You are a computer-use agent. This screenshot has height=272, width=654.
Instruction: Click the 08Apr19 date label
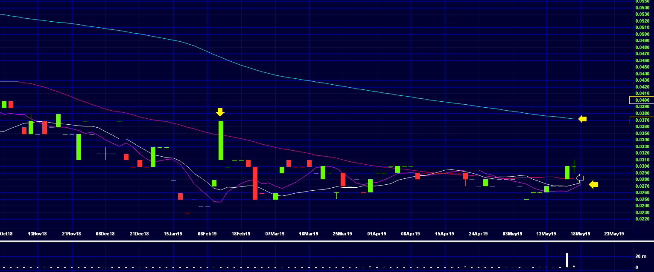tap(410, 234)
